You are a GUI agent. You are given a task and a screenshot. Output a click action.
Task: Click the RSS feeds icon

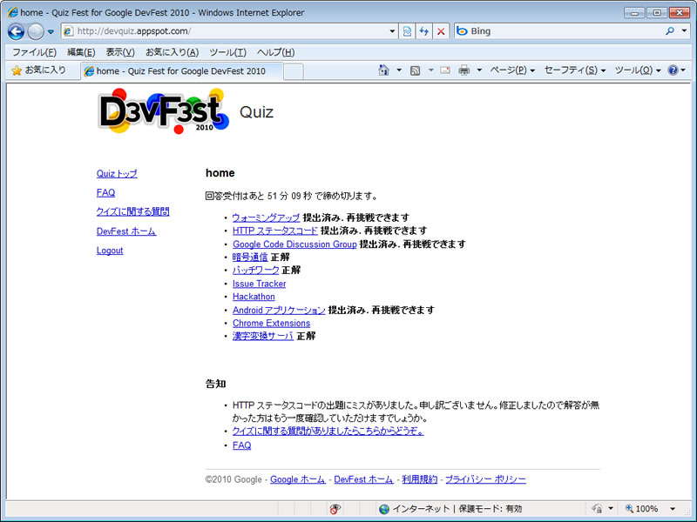click(416, 70)
